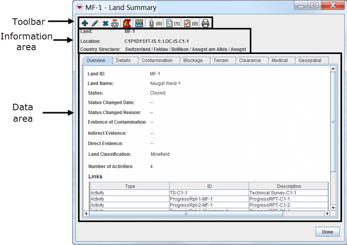The height and width of the screenshot is (245, 347).
Task: Click the remove-link icon with red bar
Action: pos(115,24)
